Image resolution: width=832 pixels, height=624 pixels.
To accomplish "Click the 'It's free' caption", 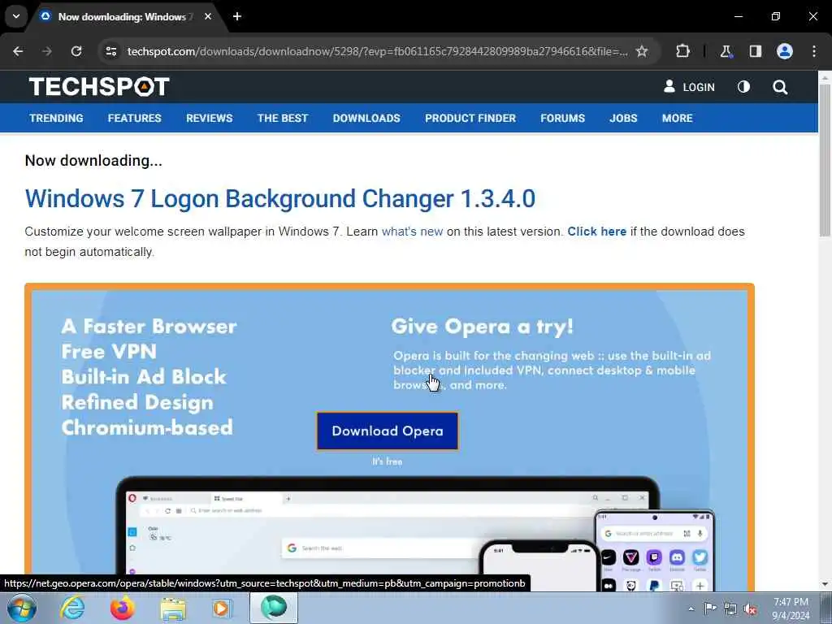I will click(x=388, y=461).
